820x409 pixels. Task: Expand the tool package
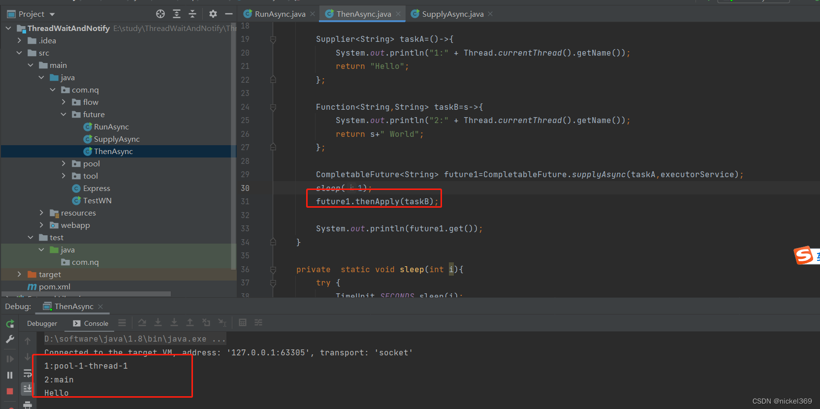click(x=63, y=176)
